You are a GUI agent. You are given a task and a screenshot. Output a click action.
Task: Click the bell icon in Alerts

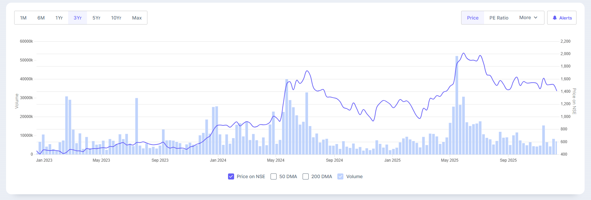(x=555, y=18)
